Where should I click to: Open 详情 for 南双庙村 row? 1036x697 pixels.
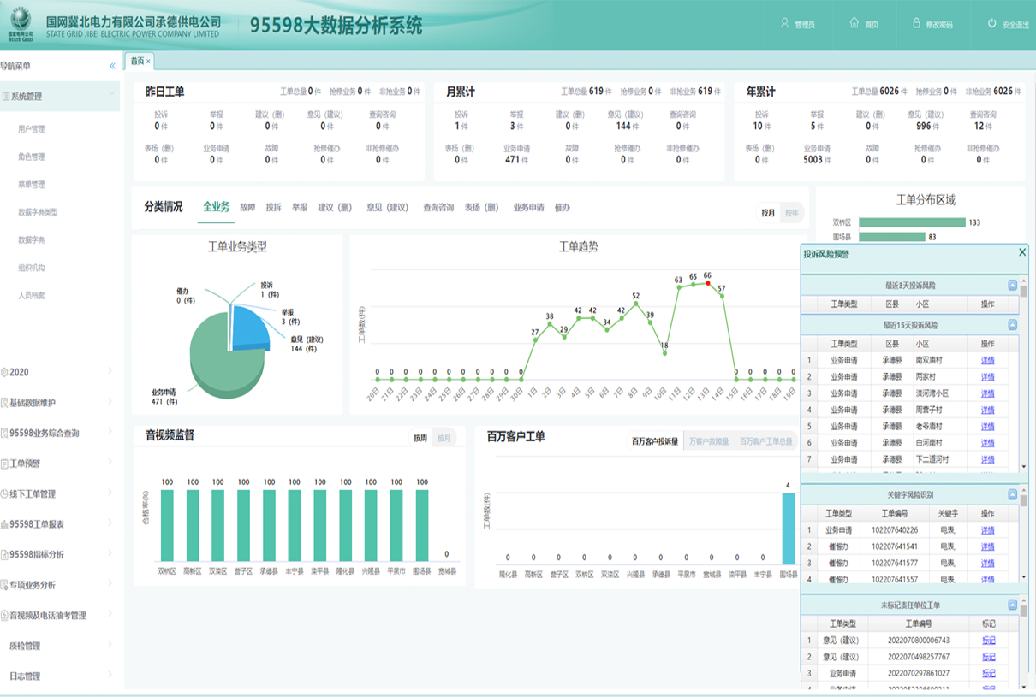pos(987,360)
